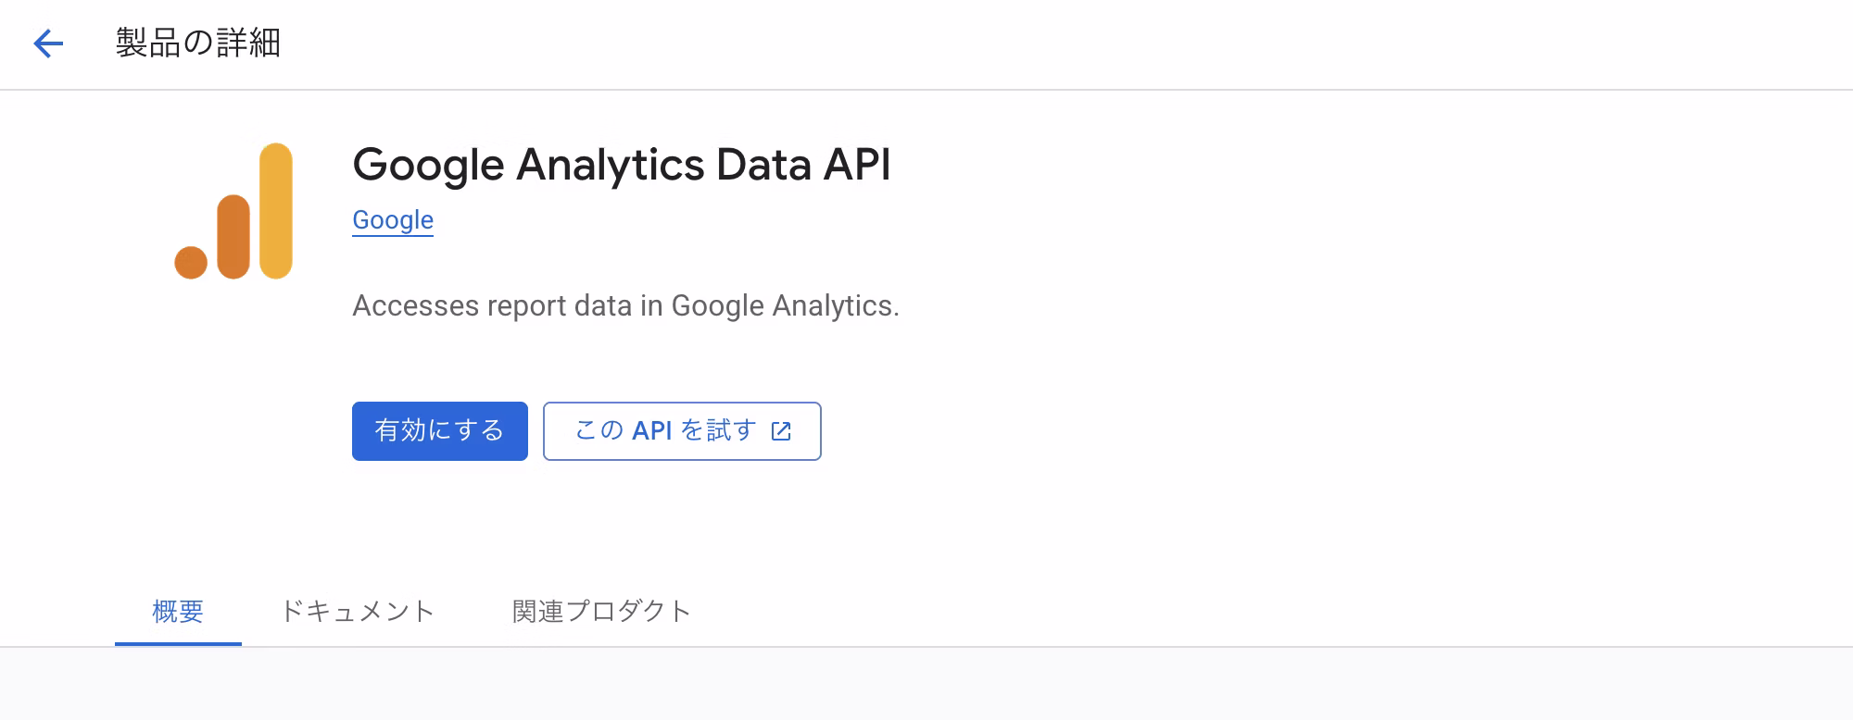Switch to the ドキュメント tab

(x=358, y=611)
